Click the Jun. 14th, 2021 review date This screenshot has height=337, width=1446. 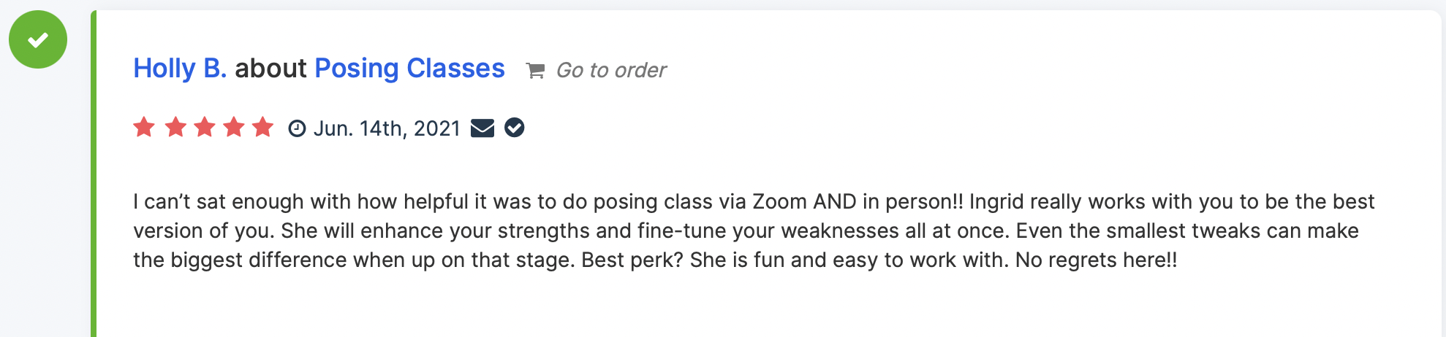[x=387, y=128]
